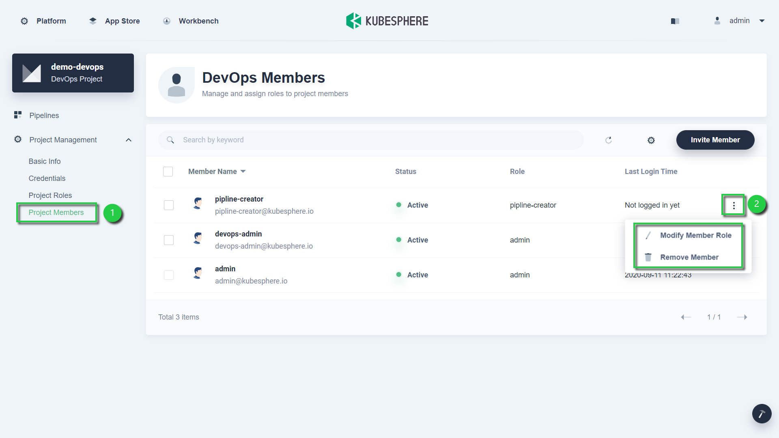Open the documentation book icon in header
The height and width of the screenshot is (438, 779).
coord(675,21)
